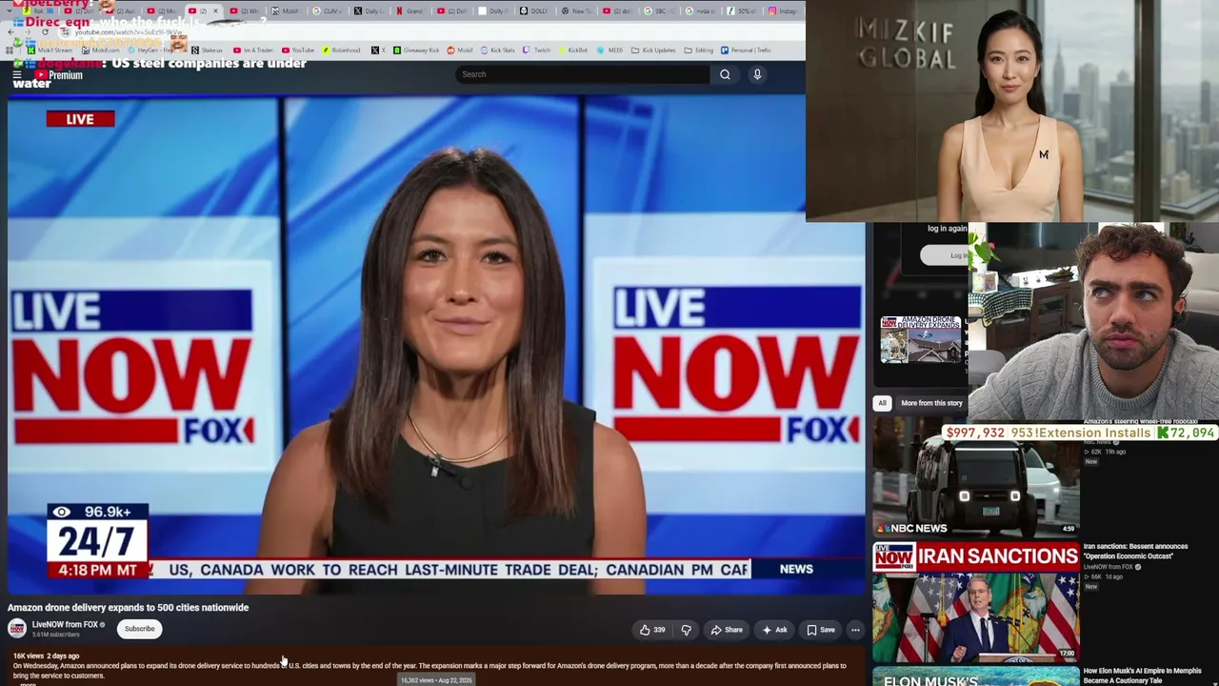Click the '5.61M subscribers' text
The width and height of the screenshot is (1219, 686).
tap(55, 635)
